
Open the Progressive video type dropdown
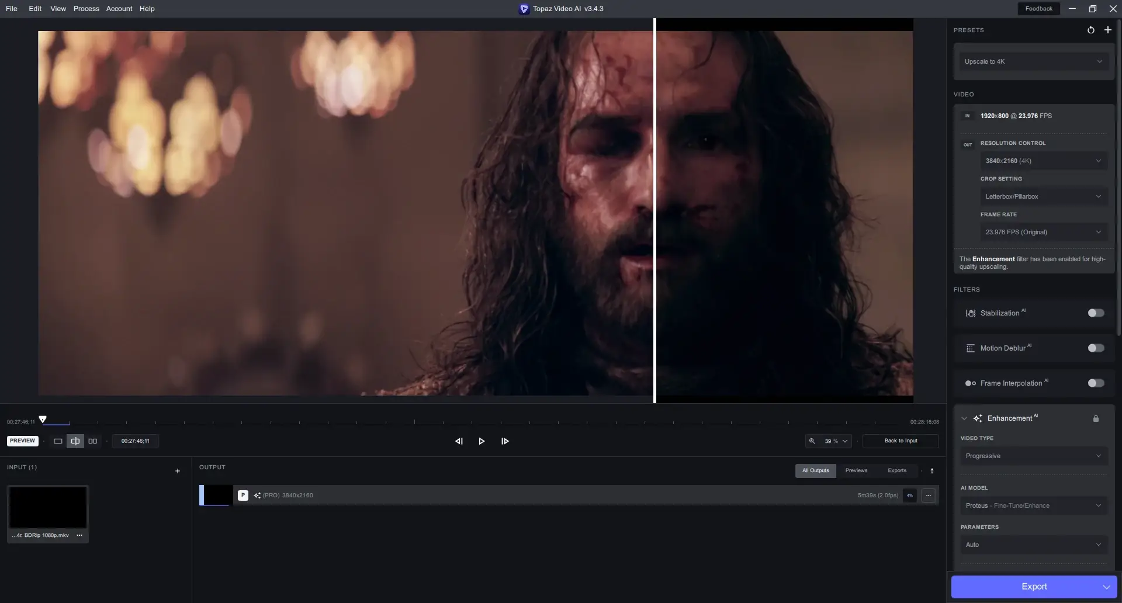pyautogui.click(x=1033, y=456)
